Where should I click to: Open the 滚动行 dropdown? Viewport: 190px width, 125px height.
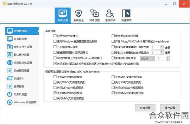[x=147, y=59]
